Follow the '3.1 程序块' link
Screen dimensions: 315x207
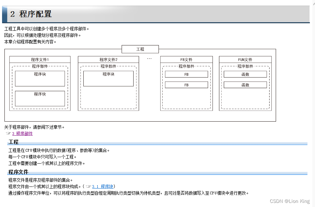pyautogui.click(x=102, y=187)
